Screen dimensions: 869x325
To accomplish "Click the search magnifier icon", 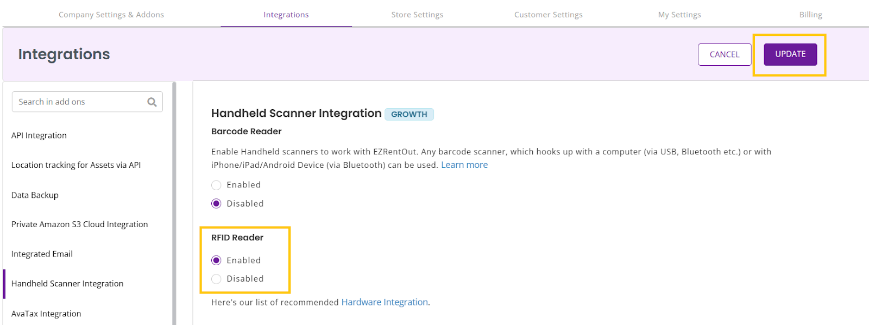I will point(152,102).
